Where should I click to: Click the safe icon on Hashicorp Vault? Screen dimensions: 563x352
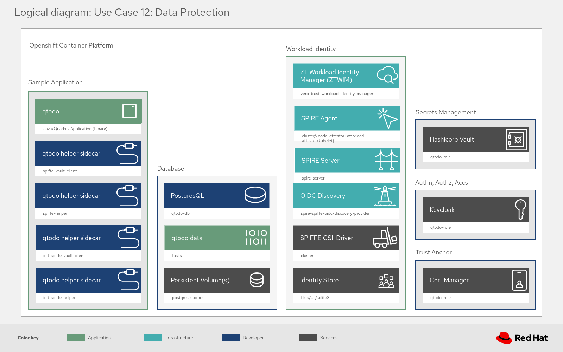517,139
